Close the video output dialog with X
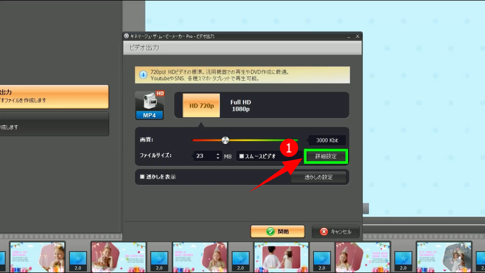 (x=357, y=36)
